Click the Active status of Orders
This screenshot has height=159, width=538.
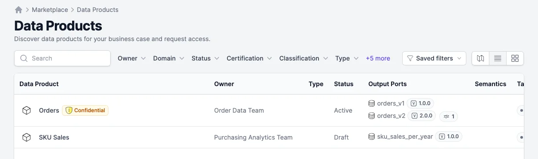[343, 110]
